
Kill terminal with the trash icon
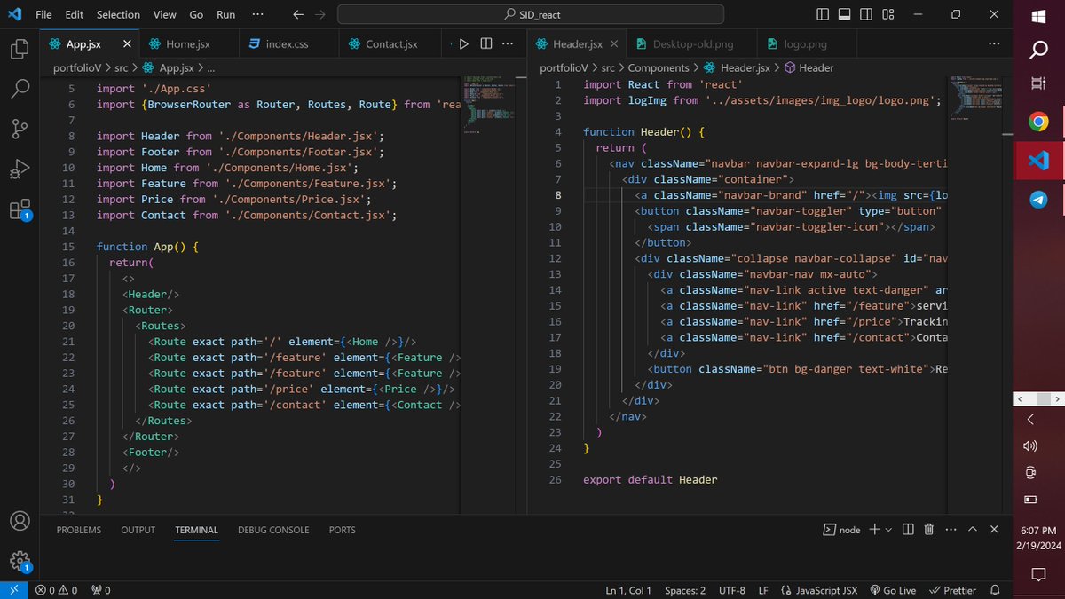[928, 530]
